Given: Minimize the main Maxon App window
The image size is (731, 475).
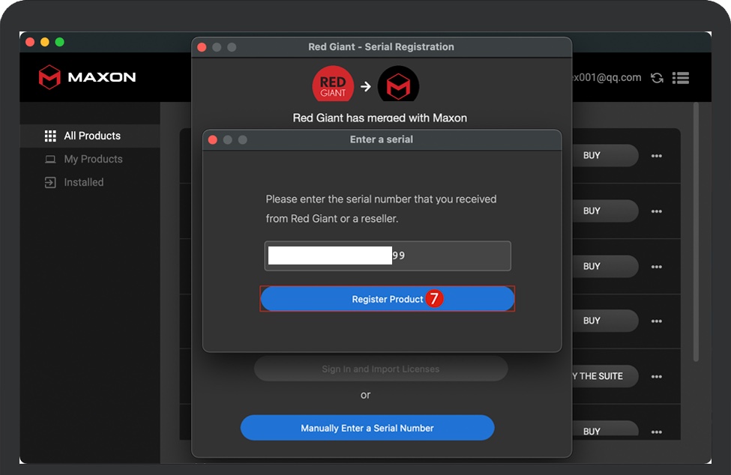Looking at the screenshot, I should click(45, 42).
